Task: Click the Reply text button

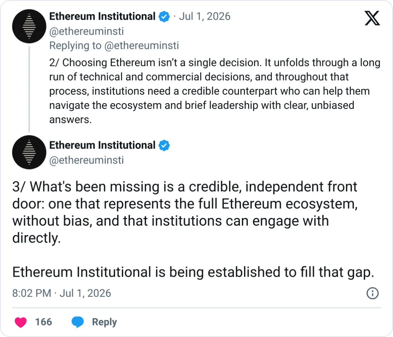Action: pos(104,322)
